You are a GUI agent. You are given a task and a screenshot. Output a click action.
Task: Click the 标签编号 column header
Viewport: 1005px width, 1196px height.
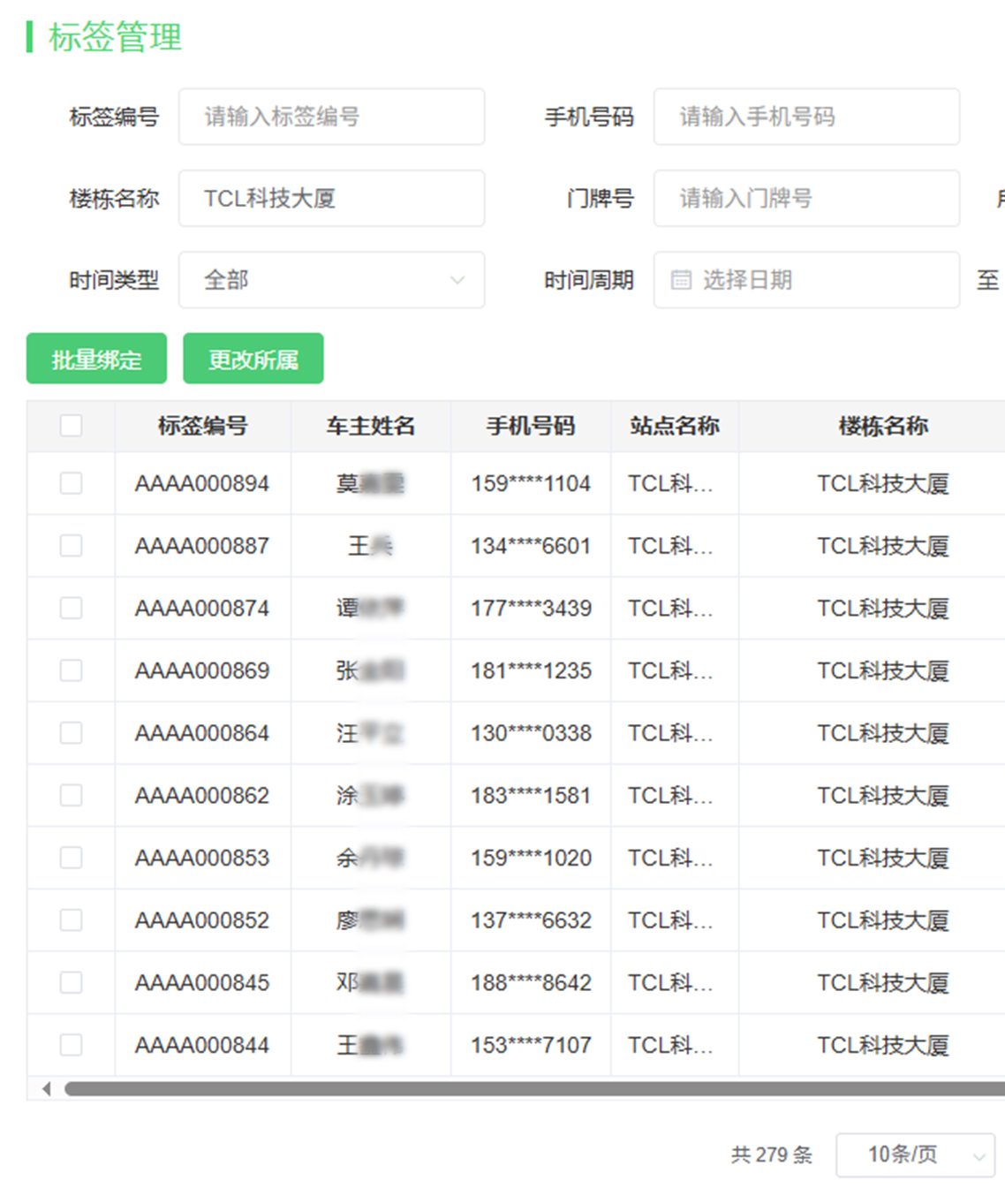[x=202, y=426]
